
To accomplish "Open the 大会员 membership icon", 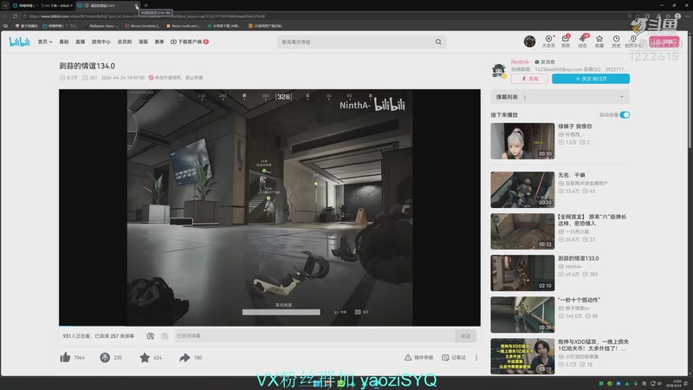I will 548,42.
